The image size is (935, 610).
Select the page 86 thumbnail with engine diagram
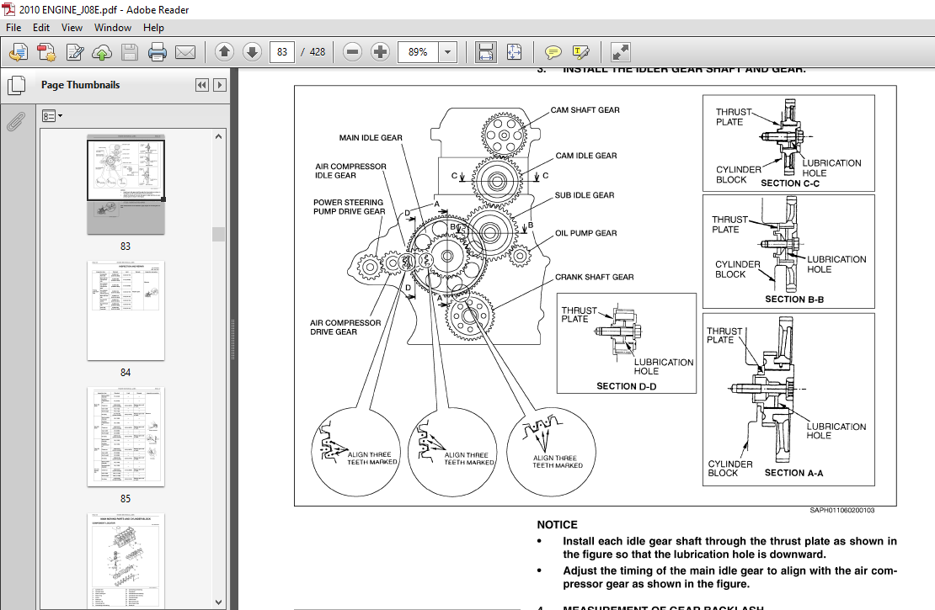click(x=126, y=560)
